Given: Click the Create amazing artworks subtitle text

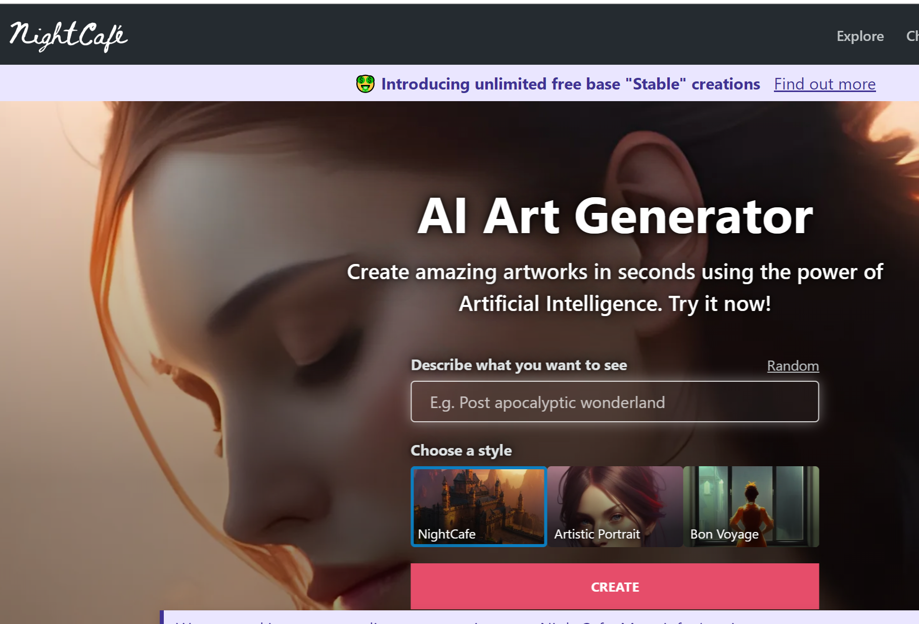Looking at the screenshot, I should [x=615, y=288].
